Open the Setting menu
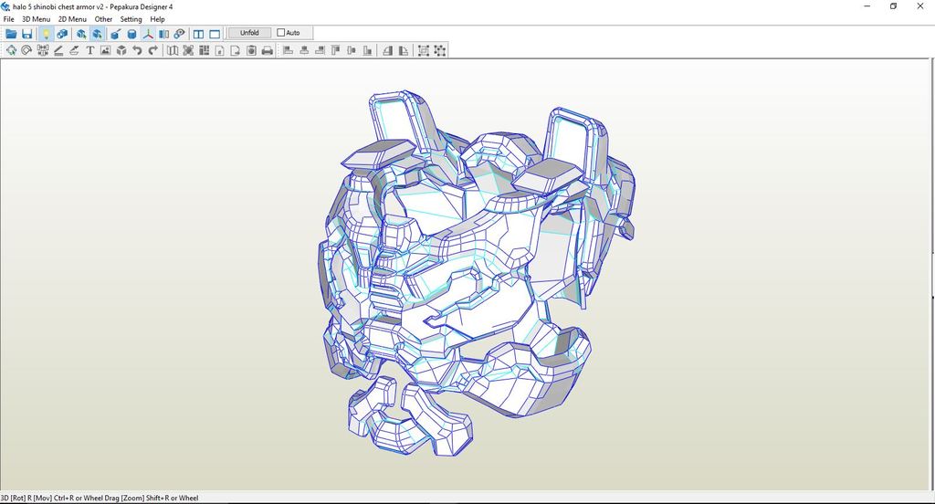 tap(131, 19)
